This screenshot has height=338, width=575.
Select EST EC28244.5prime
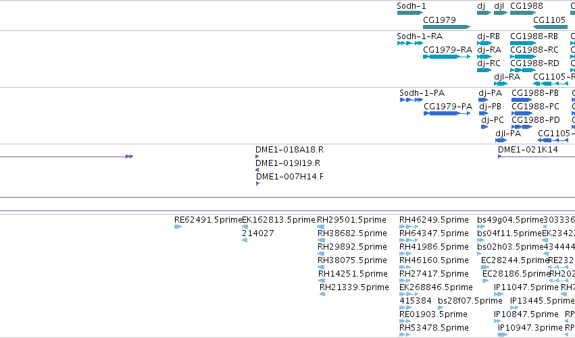[485, 268]
